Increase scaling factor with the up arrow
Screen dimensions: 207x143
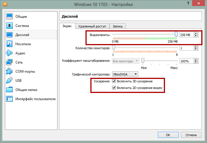pyautogui.click(x=196, y=60)
